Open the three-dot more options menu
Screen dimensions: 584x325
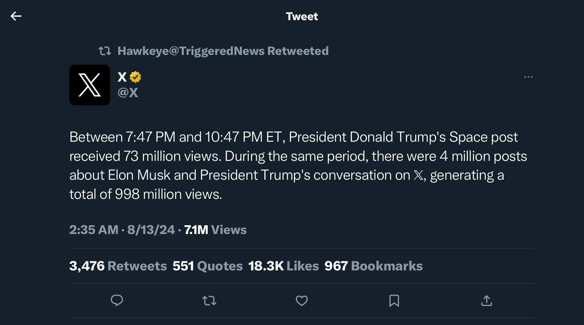[x=528, y=77]
